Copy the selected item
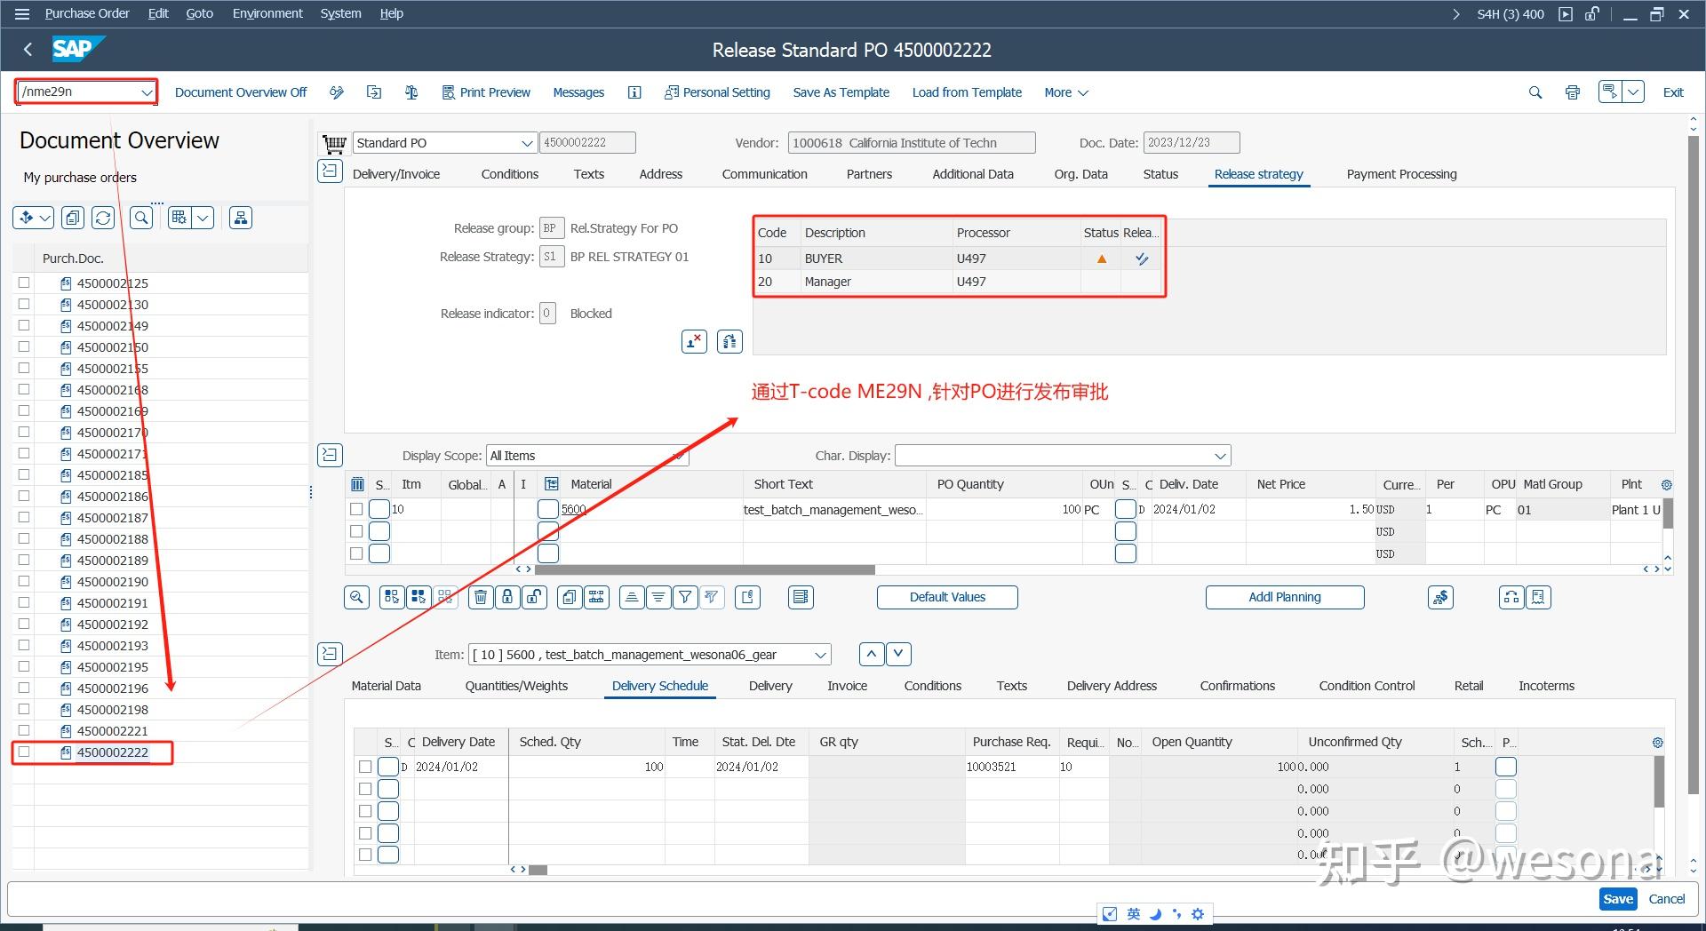 pos(569,597)
